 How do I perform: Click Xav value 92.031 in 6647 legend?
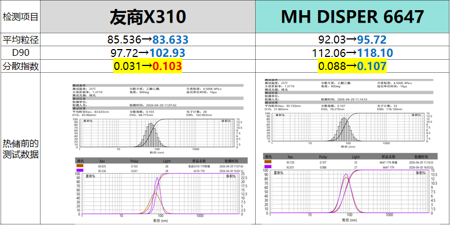coord(291,167)
